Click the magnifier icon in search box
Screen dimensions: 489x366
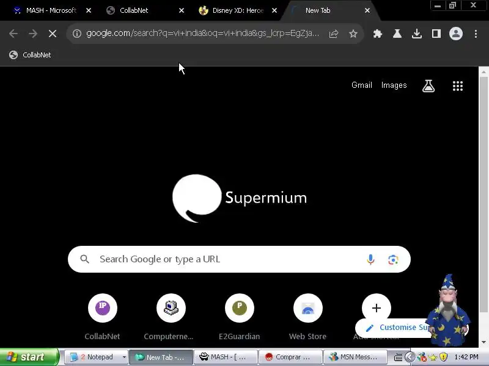pyautogui.click(x=84, y=259)
